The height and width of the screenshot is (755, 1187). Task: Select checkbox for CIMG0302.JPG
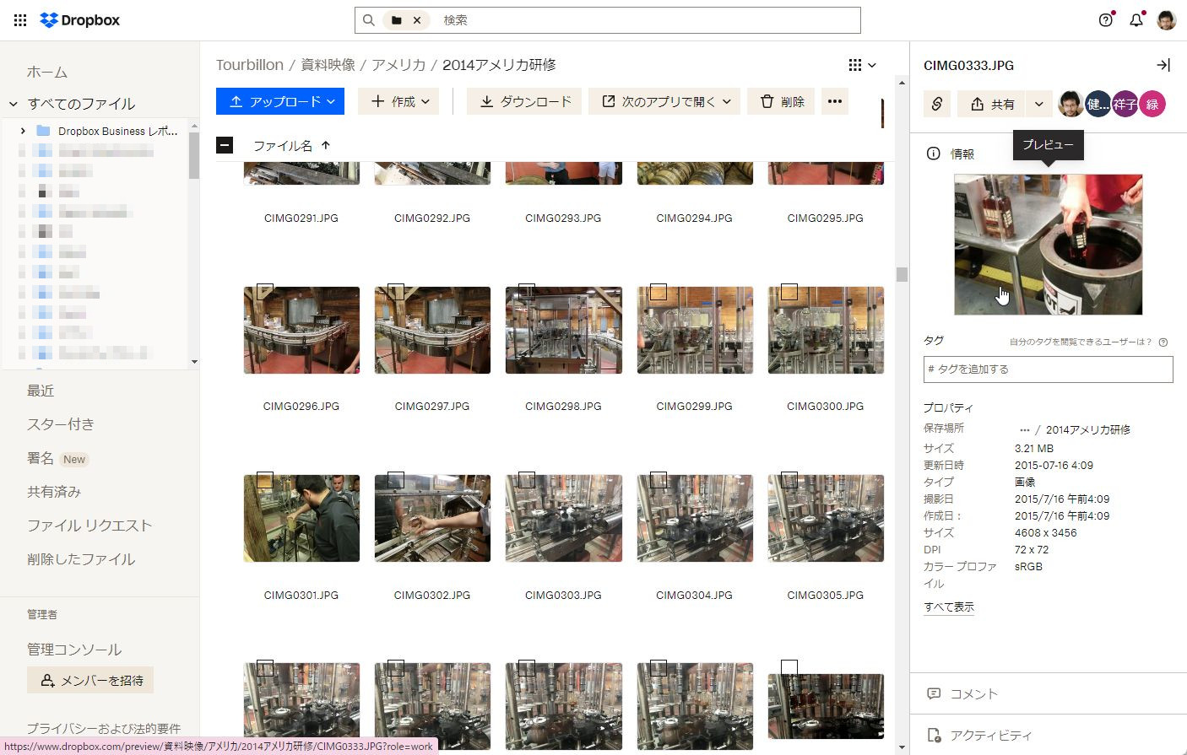[x=396, y=480]
